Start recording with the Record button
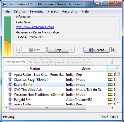This screenshot has width=124, height=122. (97, 50)
